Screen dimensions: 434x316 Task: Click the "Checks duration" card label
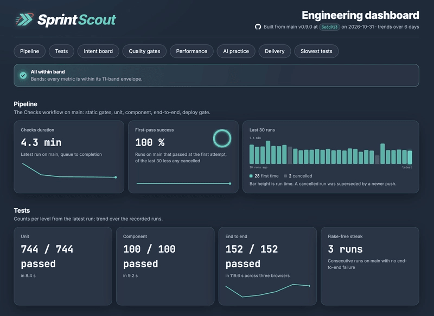click(37, 130)
